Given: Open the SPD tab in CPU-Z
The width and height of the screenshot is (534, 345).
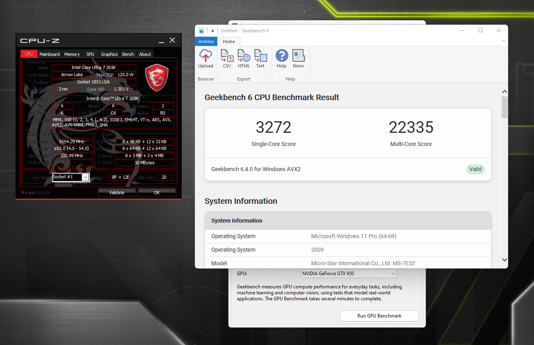Looking at the screenshot, I should point(90,54).
